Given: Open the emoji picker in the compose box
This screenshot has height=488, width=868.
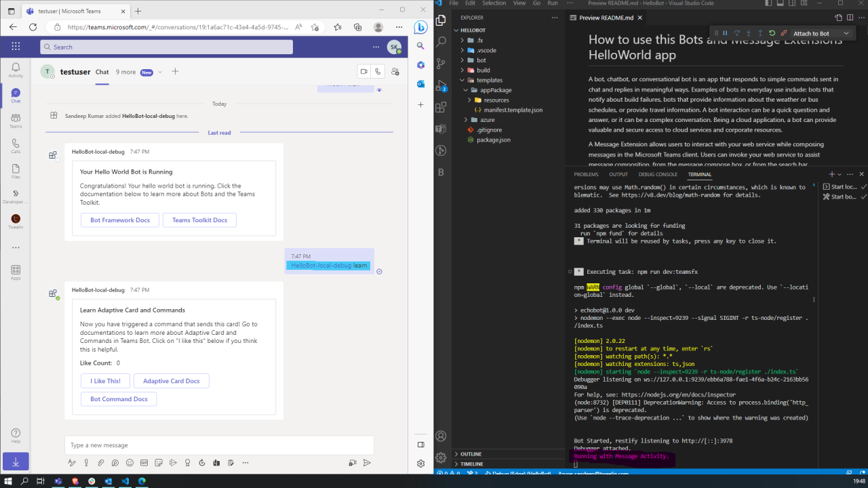Looking at the screenshot, I should point(130,463).
